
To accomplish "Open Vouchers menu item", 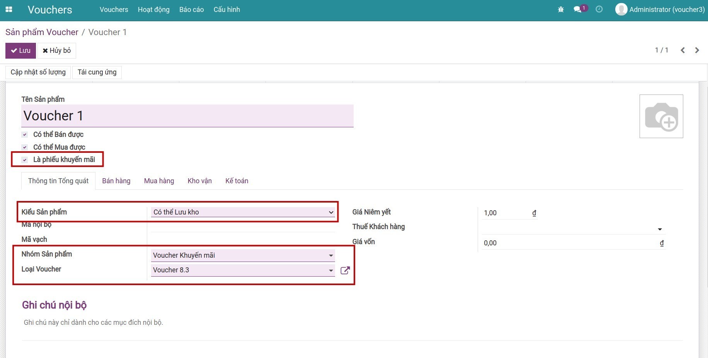I will tap(114, 10).
